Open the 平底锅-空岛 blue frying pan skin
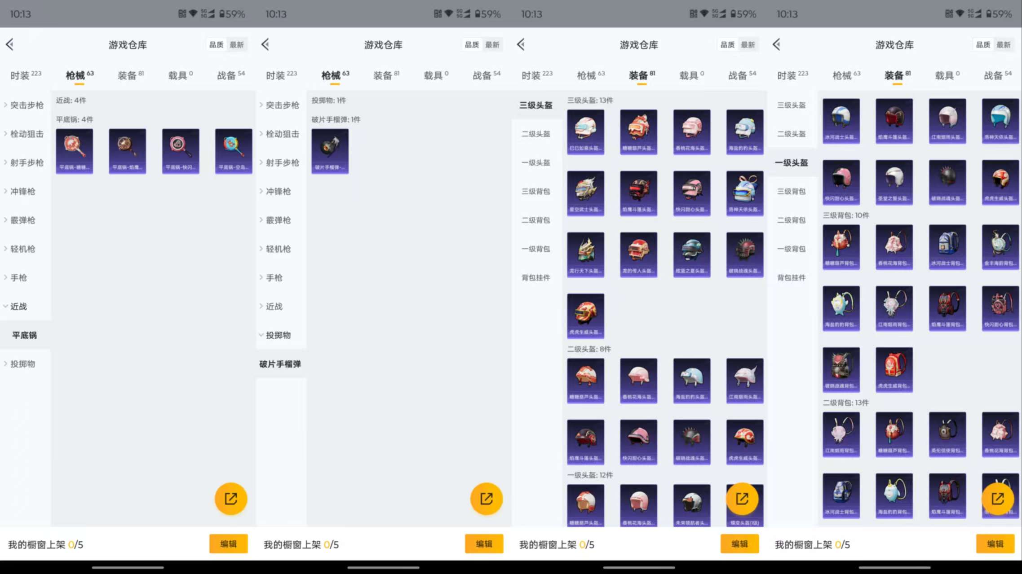1022x574 pixels. click(x=234, y=151)
